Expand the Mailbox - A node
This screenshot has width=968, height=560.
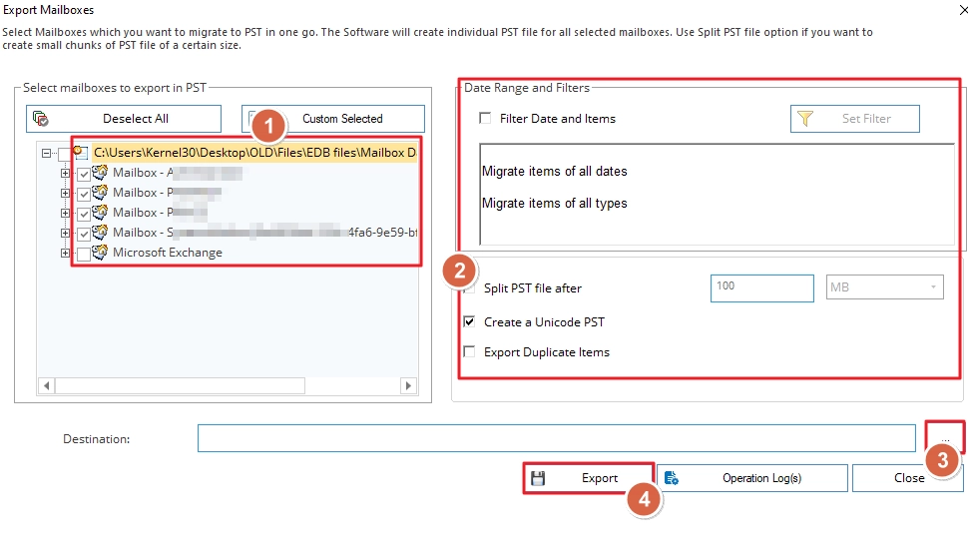coord(65,173)
